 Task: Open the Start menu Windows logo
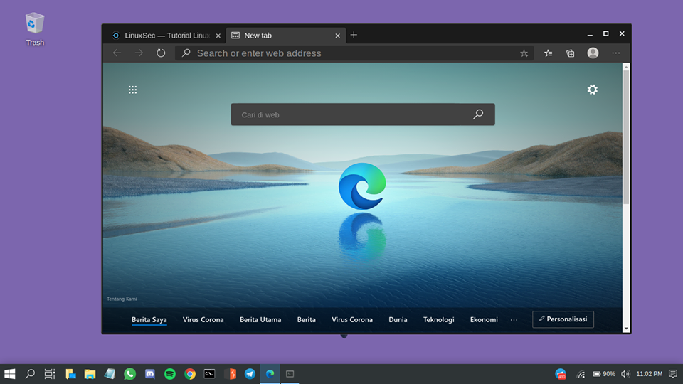pyautogui.click(x=9, y=374)
